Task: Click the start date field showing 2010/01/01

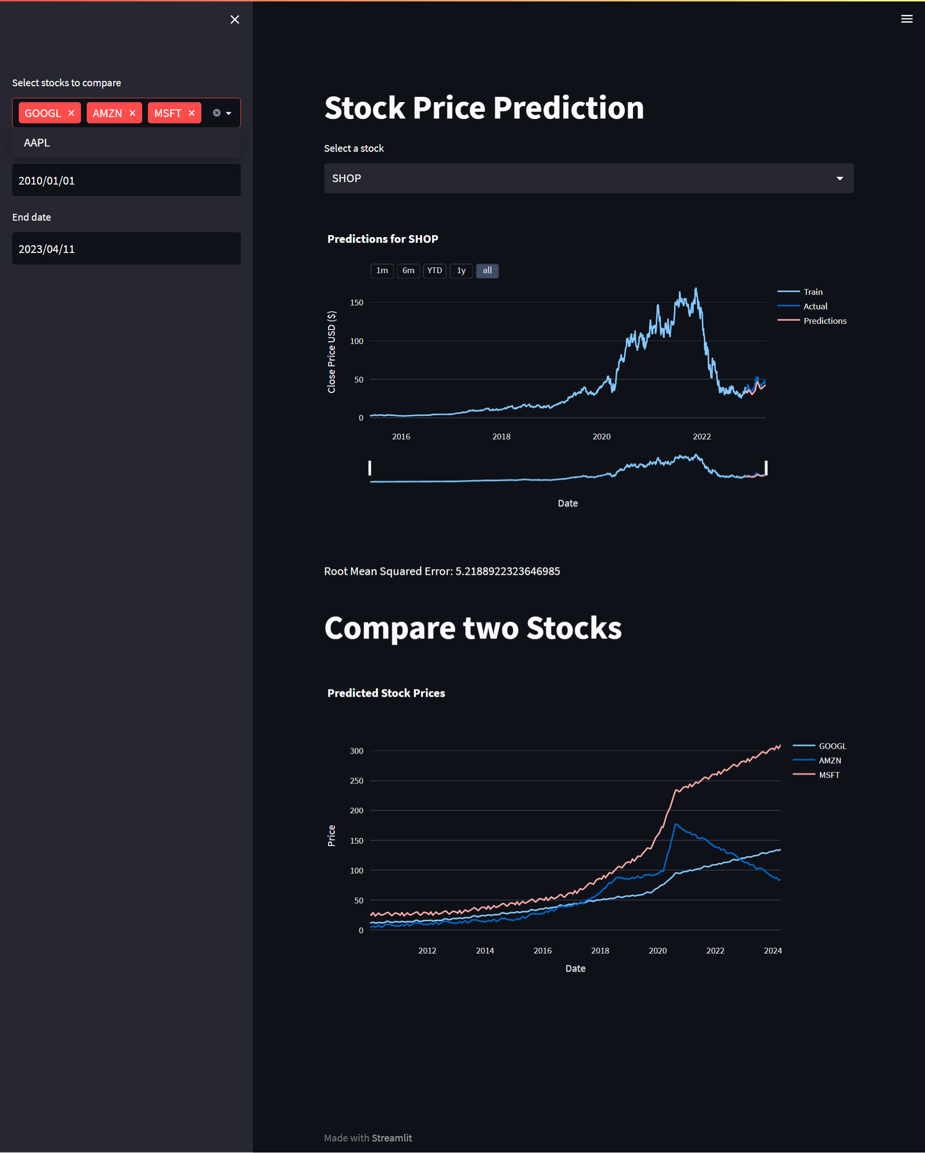Action: pos(126,180)
